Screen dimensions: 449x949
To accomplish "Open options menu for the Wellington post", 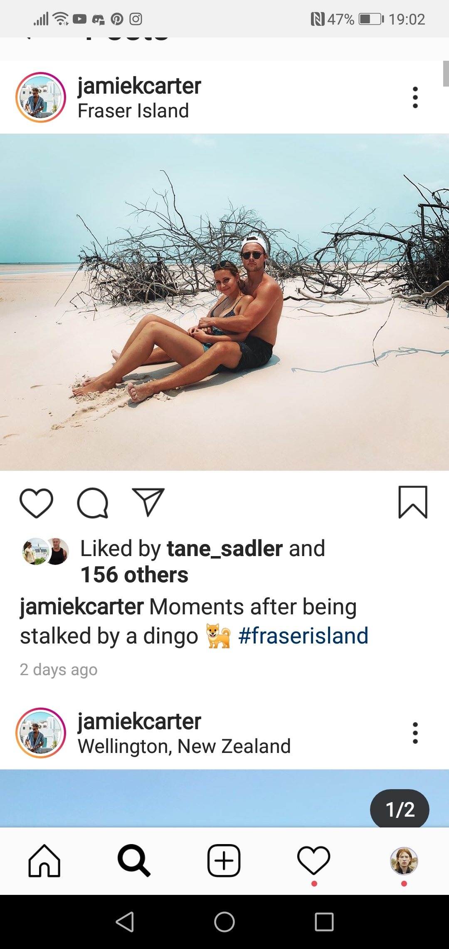I will [x=415, y=733].
